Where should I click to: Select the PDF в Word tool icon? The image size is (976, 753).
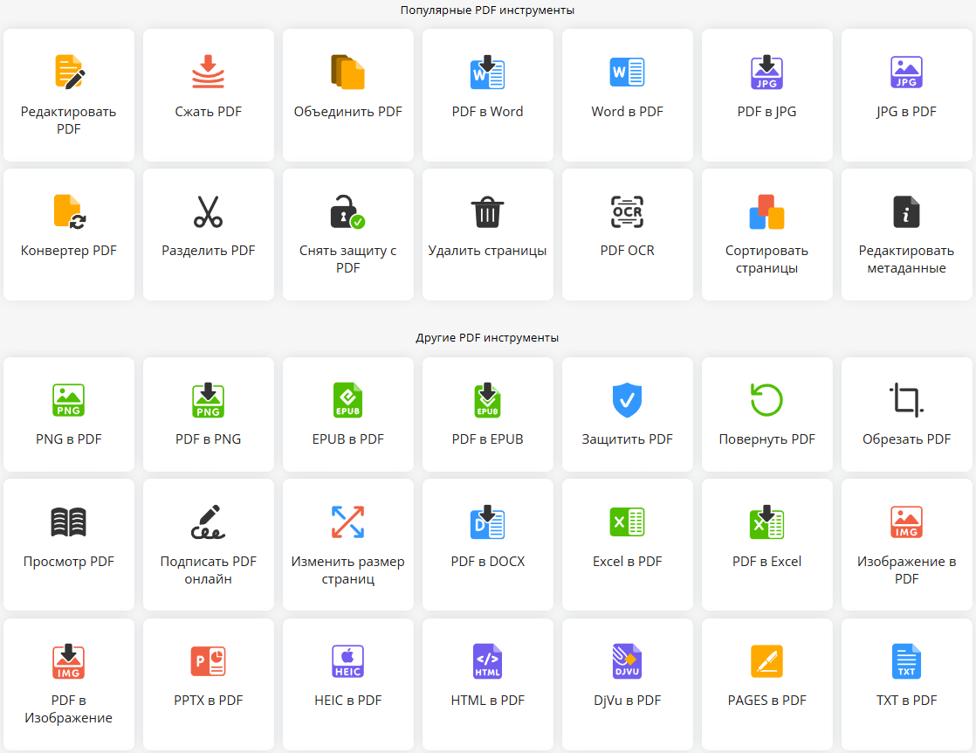[487, 73]
